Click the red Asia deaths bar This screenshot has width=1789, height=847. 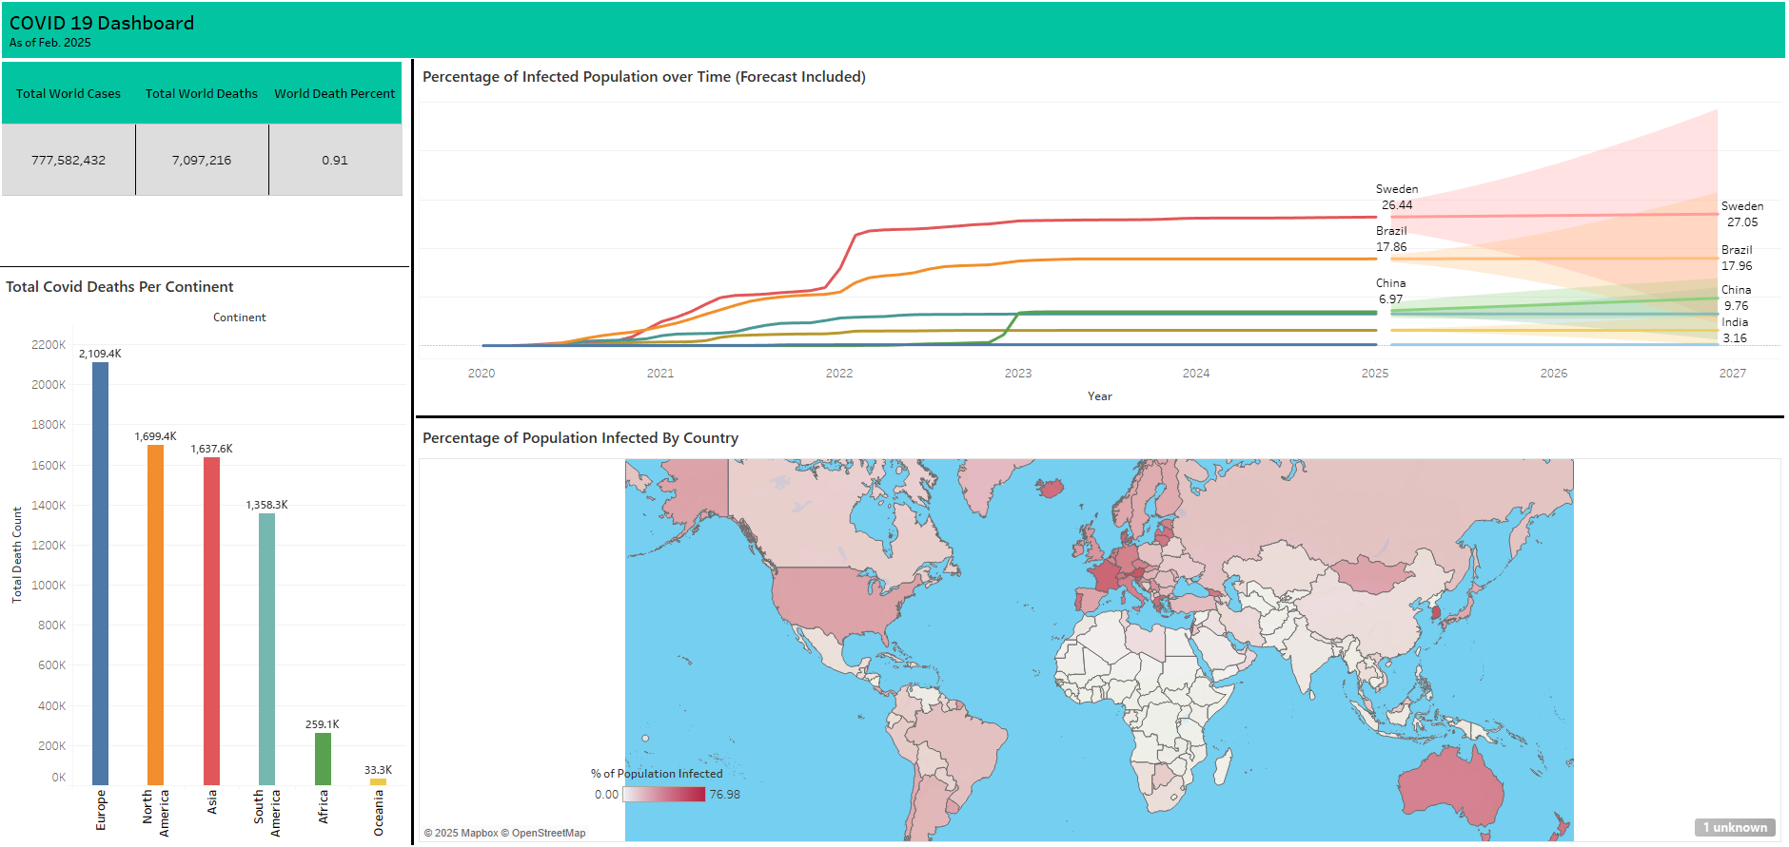click(211, 620)
